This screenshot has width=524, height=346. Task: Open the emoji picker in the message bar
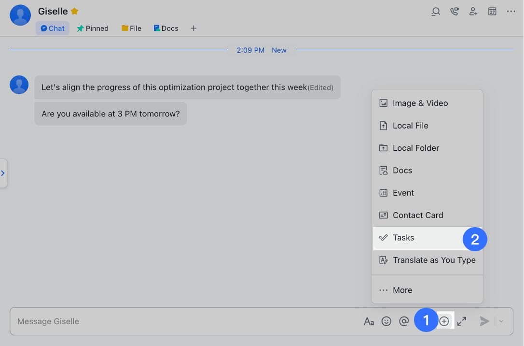[x=386, y=321]
